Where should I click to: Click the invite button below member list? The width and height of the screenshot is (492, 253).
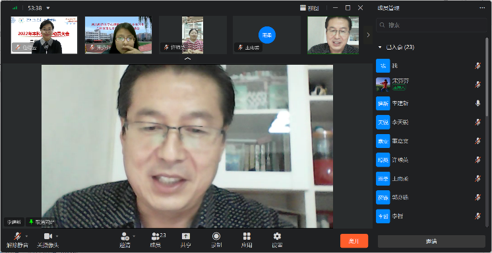(431, 241)
